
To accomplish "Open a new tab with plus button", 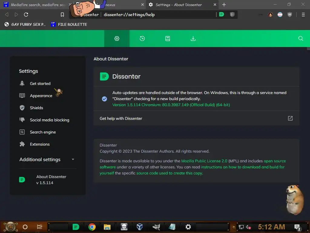I will click(x=224, y=5).
